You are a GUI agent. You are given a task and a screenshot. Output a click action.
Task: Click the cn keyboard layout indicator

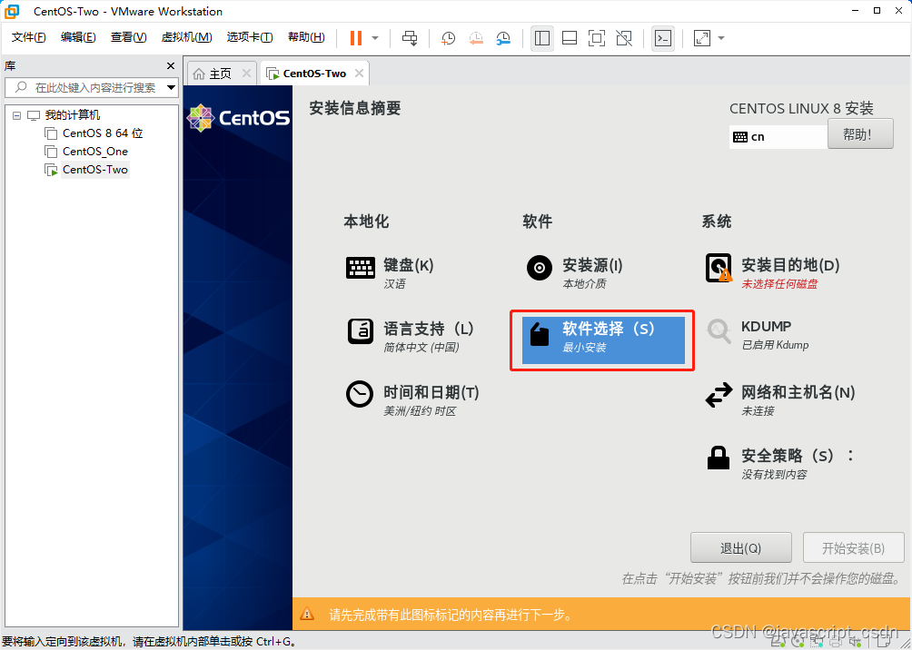click(778, 137)
